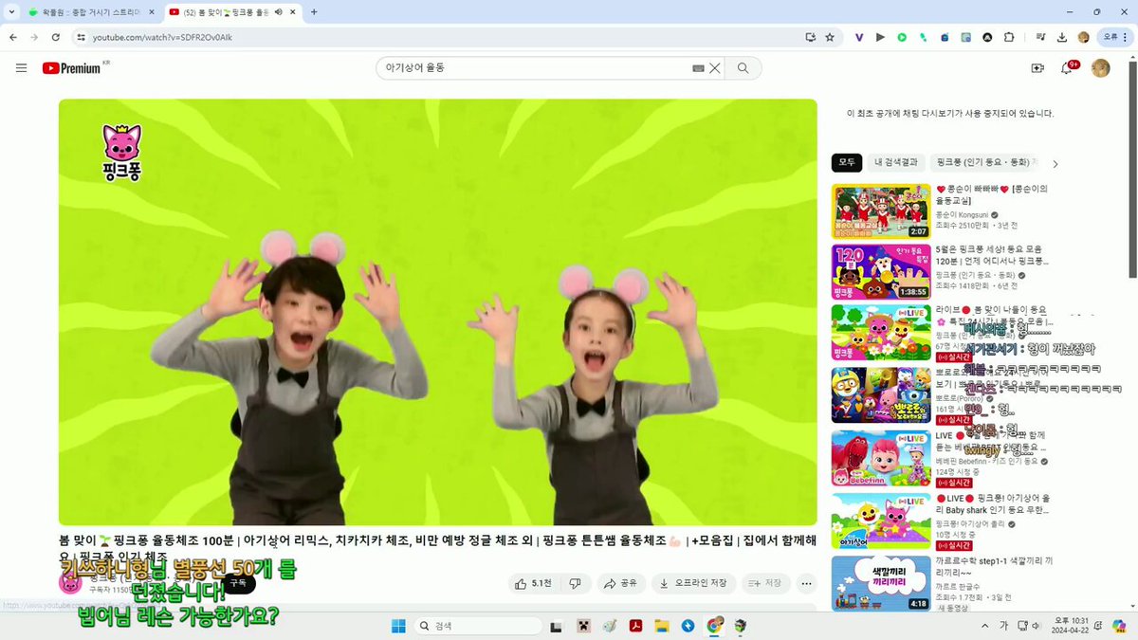Open the 120분 1:38:55 video thumbnail
The image size is (1138, 640).
tap(881, 272)
